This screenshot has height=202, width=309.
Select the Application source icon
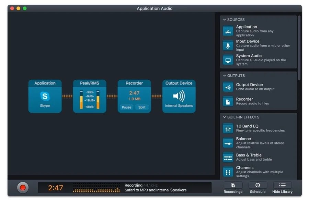228,31
